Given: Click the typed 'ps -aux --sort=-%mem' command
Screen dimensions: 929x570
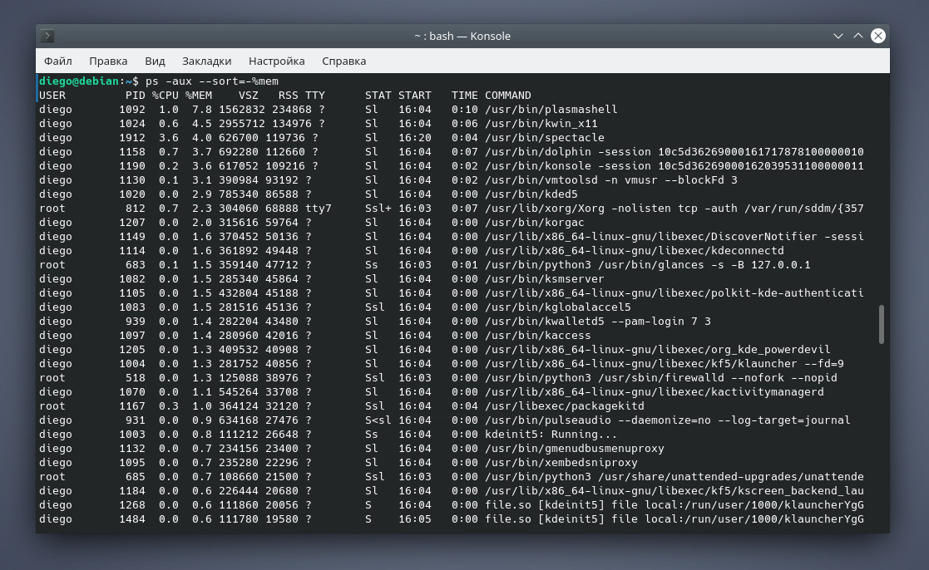Looking at the screenshot, I should click(x=212, y=81).
